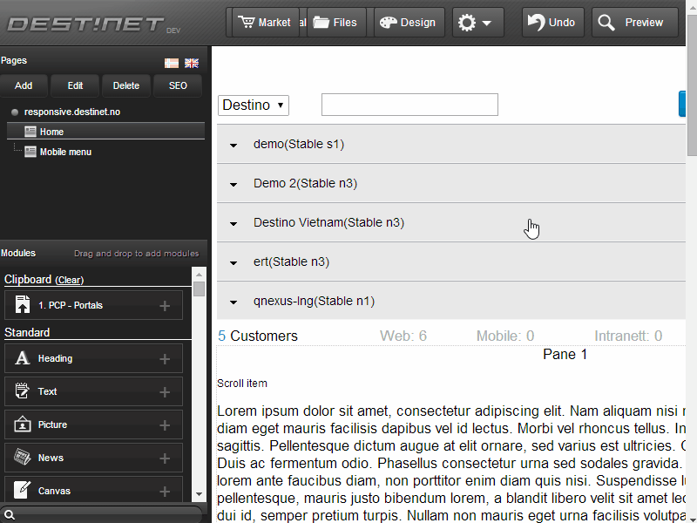The height and width of the screenshot is (523, 697).
Task: Click the Preview magnifier icon
Action: click(x=606, y=22)
